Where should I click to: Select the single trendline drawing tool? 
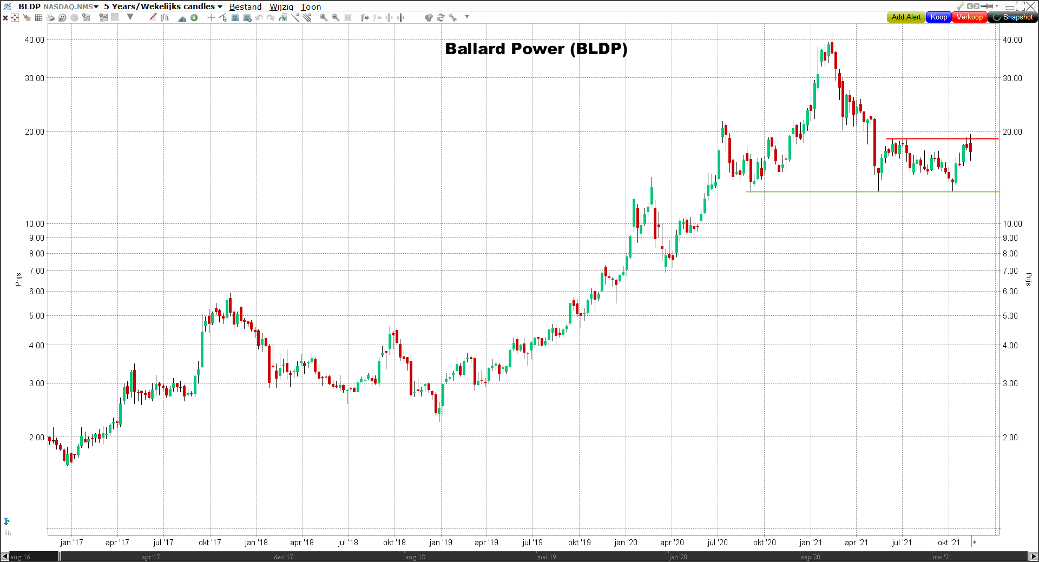pyautogui.click(x=294, y=17)
